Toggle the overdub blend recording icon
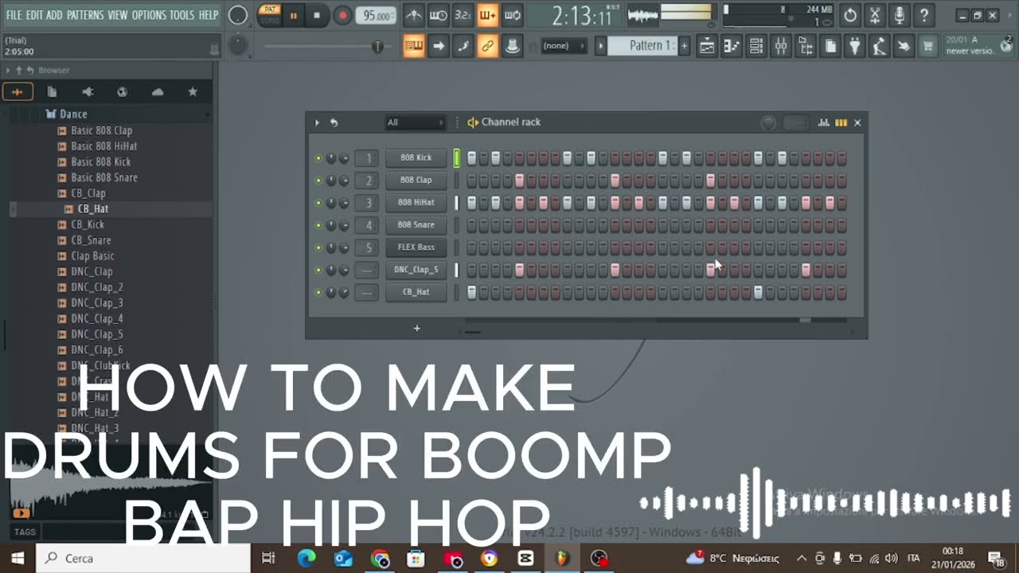This screenshot has height=573, width=1019. point(487,15)
